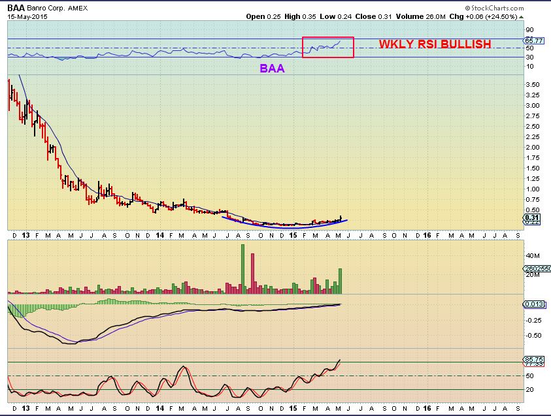Click the 0.75 price axis label
Image resolution: width=551 pixels, height=416 pixels.
533,199
